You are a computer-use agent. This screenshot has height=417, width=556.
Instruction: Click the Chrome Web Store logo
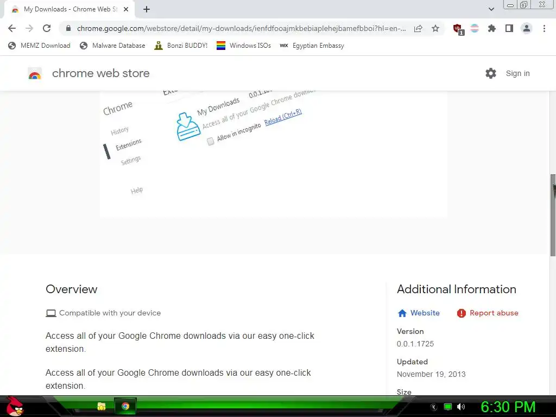point(35,73)
